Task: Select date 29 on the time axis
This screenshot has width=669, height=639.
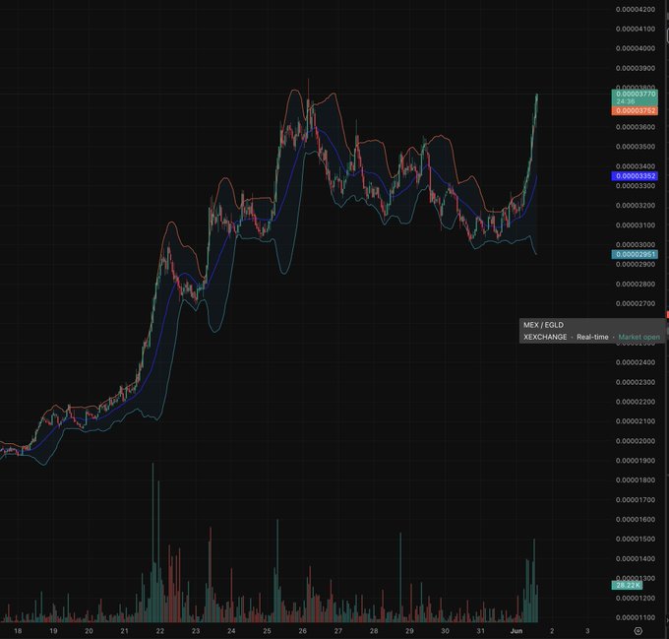Action: [409, 631]
